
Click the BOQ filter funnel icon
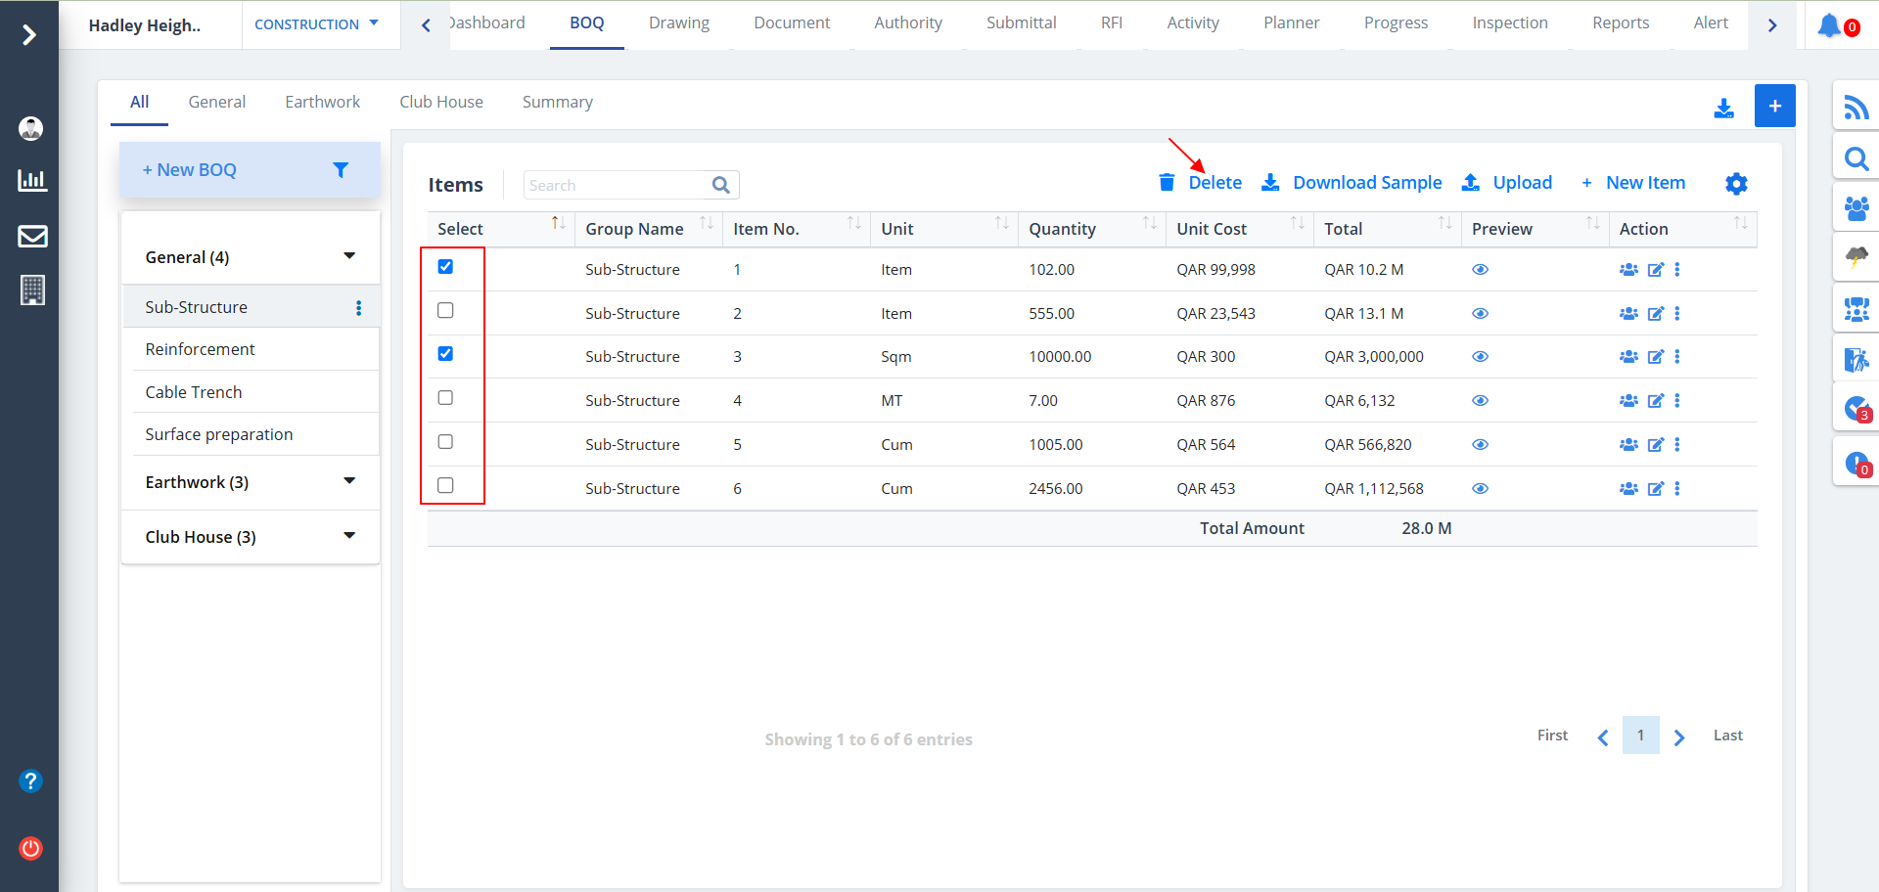341,170
